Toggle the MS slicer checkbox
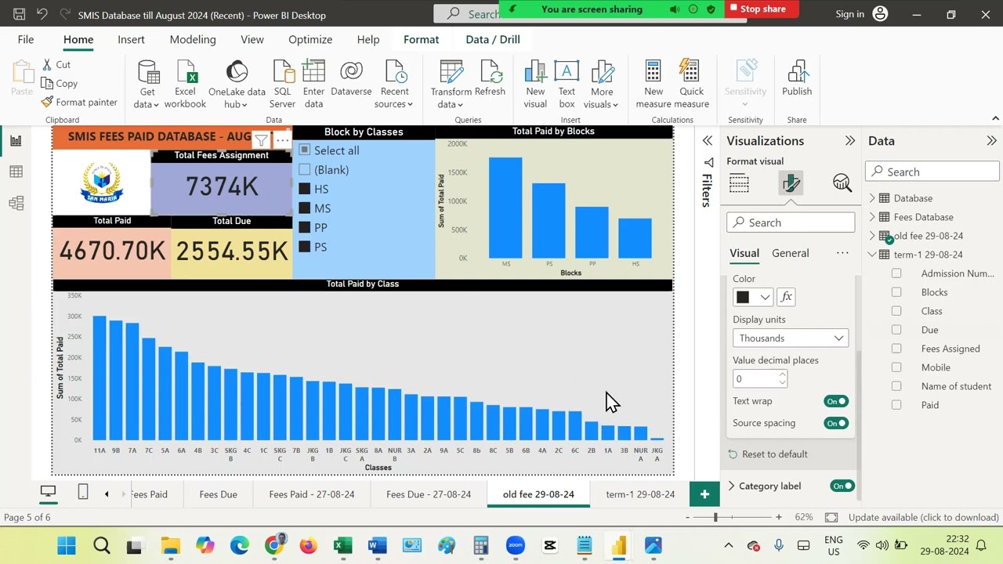Screen dimensions: 1003x564 pos(305,208)
